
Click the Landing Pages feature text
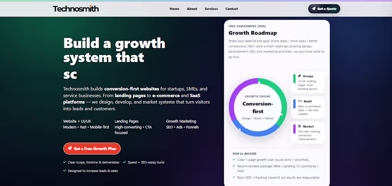[x=127, y=121]
